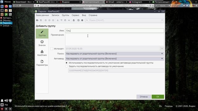
Task: Switch to [Менед... window in task list
Action: coord(6,20)
